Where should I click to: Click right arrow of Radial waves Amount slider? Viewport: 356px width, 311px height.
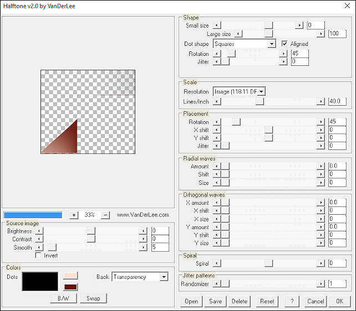[321, 166]
